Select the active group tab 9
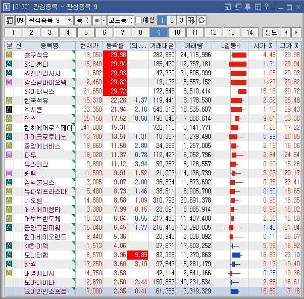304x299 pixels. (x=159, y=32)
